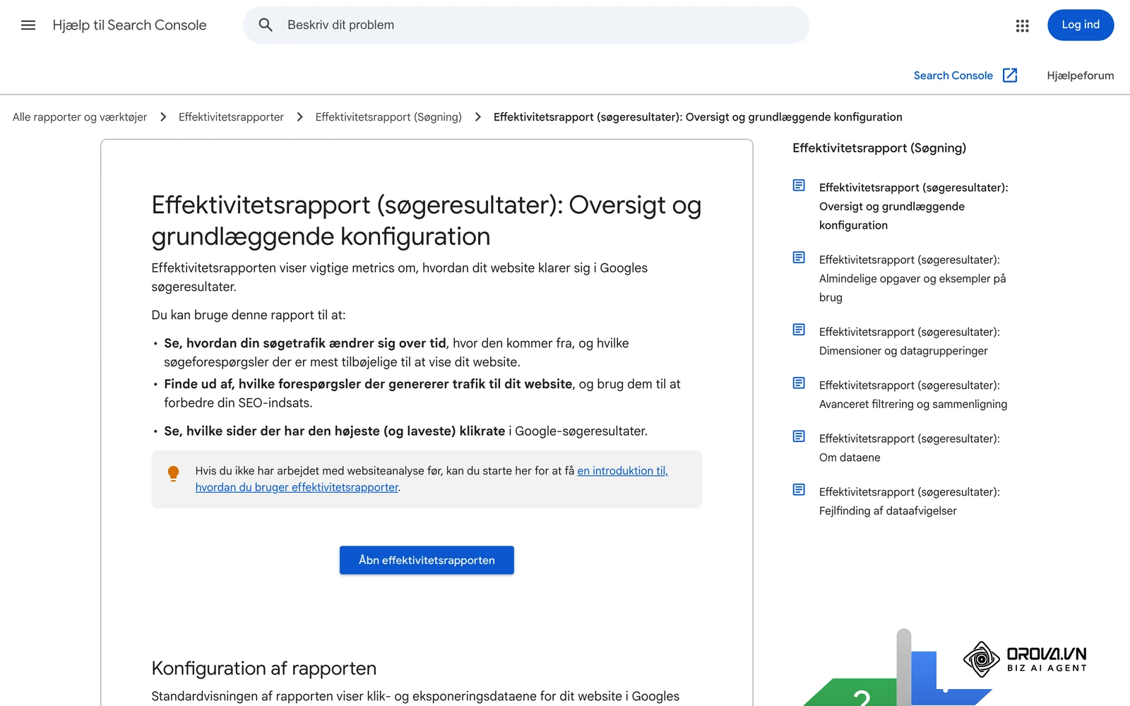Click article icon for Dimensioner og datagrupperinger
This screenshot has width=1130, height=706.
[x=799, y=330]
